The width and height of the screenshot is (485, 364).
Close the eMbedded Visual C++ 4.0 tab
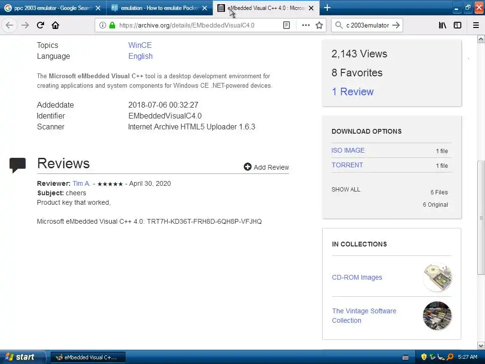[x=311, y=8]
